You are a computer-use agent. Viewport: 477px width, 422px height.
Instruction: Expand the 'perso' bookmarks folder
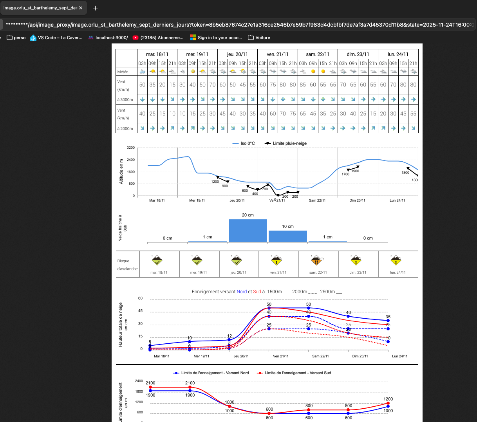[16, 38]
